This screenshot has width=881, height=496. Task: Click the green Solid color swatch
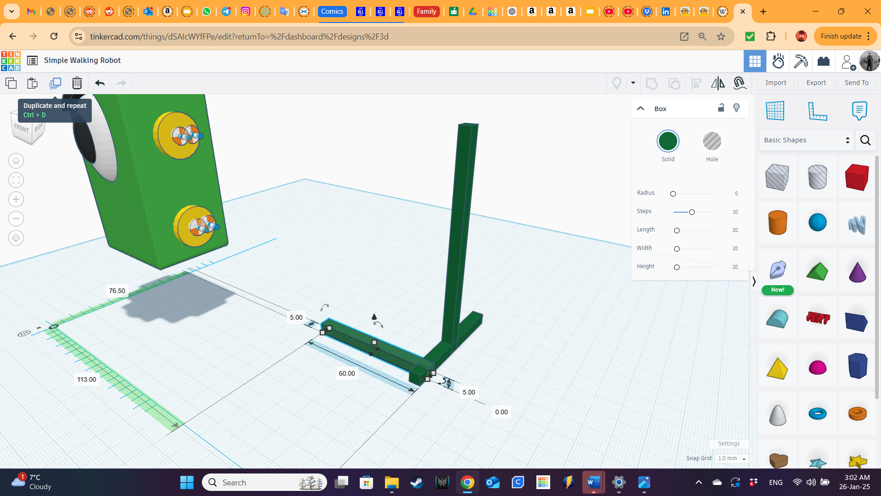click(x=668, y=141)
